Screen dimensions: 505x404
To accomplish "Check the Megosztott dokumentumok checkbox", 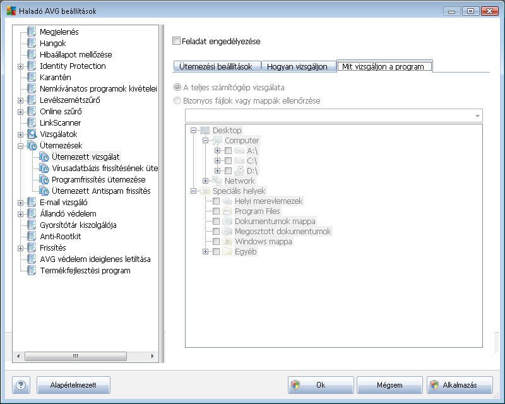I will pos(216,231).
